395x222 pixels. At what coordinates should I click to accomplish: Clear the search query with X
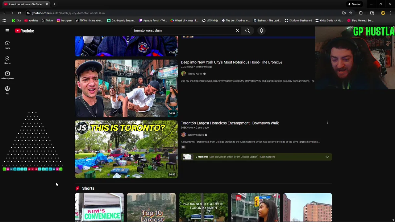pyautogui.click(x=238, y=31)
